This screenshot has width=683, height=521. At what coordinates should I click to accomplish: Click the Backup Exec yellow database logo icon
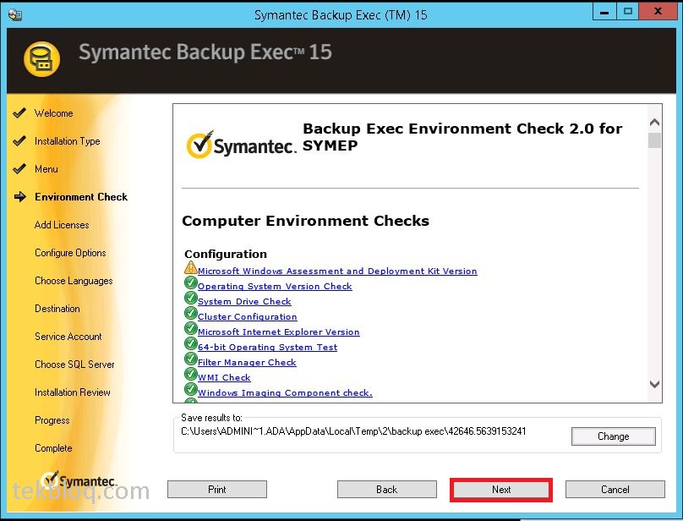(x=41, y=59)
